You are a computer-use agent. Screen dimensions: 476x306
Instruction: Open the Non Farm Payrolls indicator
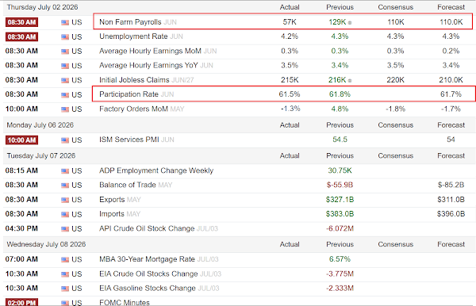click(x=130, y=22)
